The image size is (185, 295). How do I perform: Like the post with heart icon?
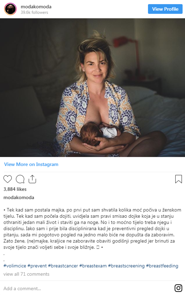8,179
